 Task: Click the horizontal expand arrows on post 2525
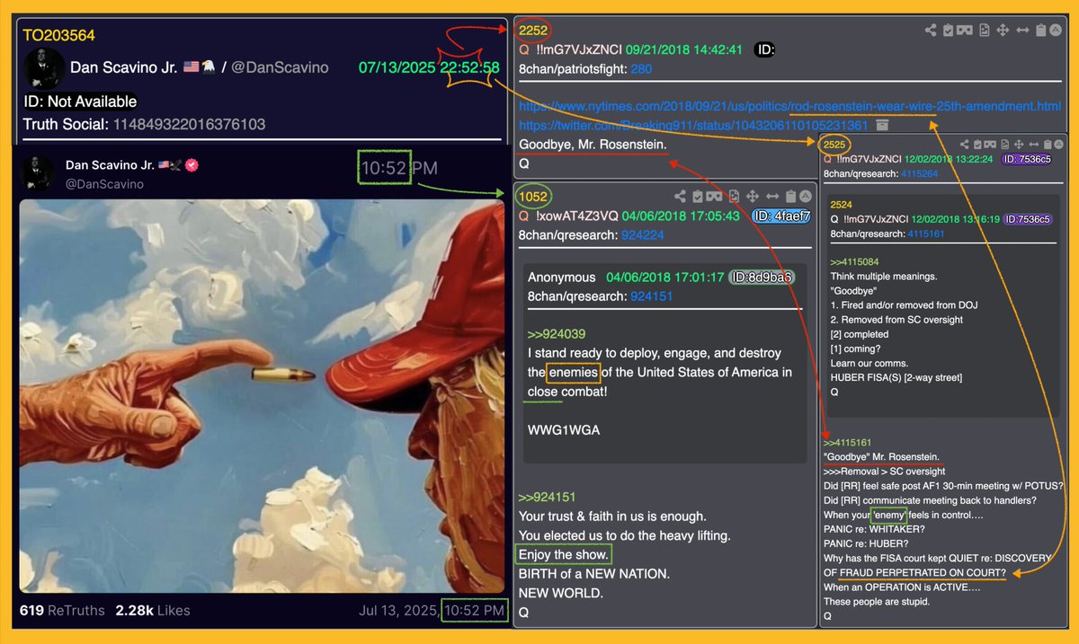point(1034,145)
